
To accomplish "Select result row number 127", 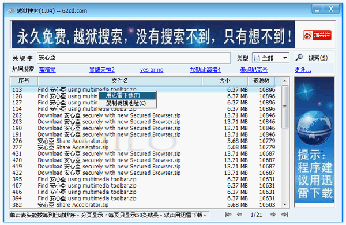I will [x=146, y=103].
